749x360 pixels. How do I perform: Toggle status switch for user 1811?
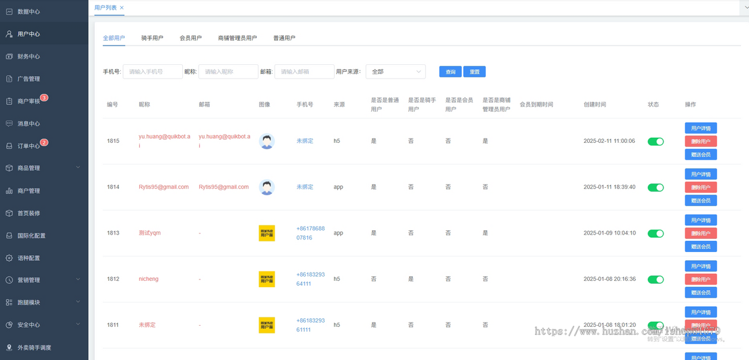[655, 326]
